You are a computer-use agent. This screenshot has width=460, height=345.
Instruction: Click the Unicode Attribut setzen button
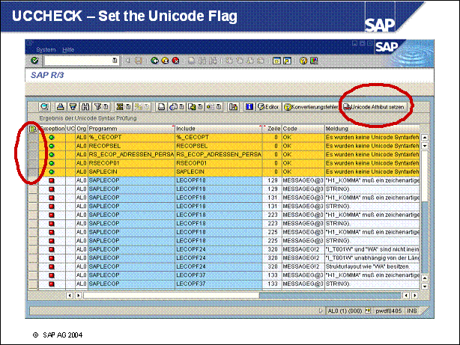click(x=377, y=107)
